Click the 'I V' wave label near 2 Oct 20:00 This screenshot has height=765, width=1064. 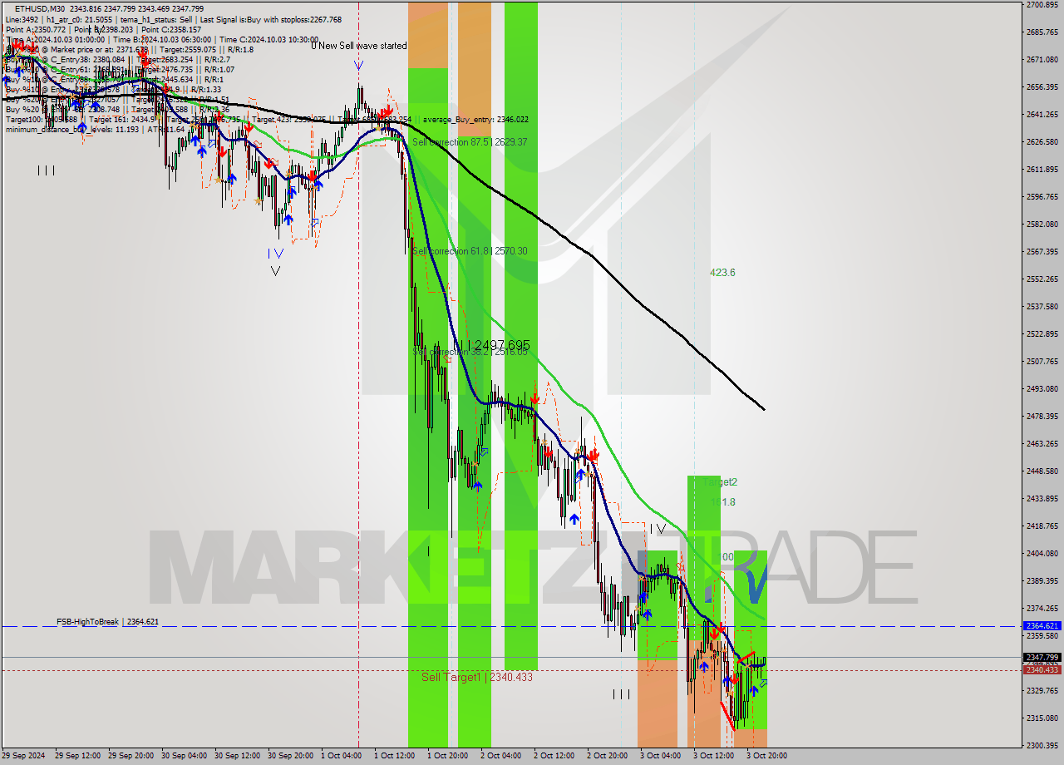658,529
